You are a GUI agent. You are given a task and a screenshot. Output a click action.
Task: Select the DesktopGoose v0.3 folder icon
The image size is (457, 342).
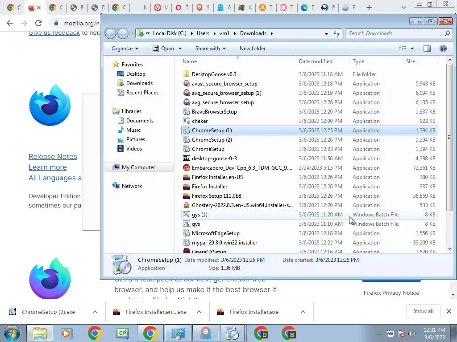pos(187,74)
